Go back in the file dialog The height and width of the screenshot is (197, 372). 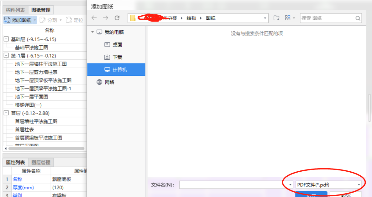(94, 18)
